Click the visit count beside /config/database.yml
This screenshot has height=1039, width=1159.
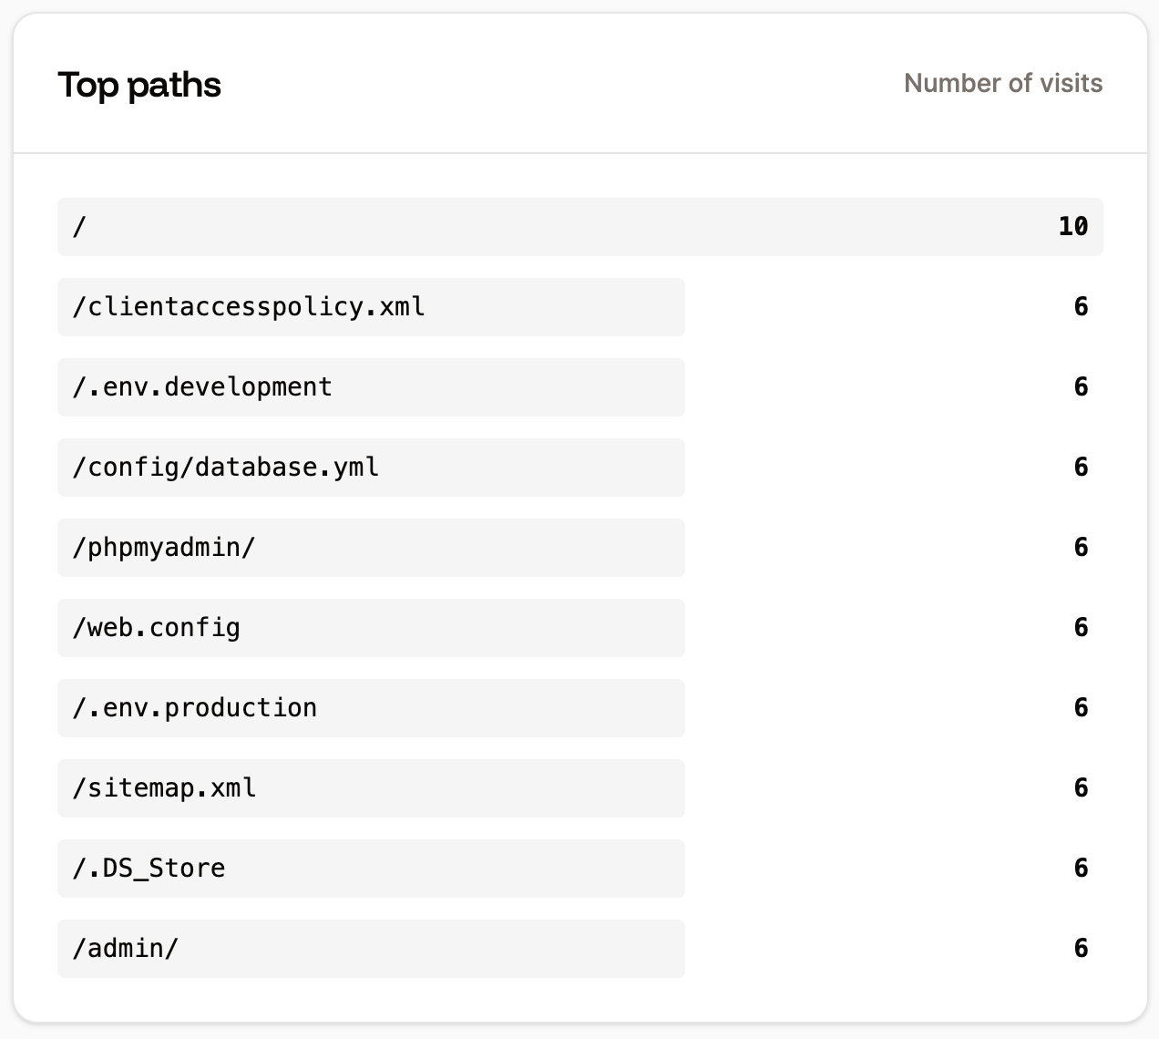click(1082, 467)
